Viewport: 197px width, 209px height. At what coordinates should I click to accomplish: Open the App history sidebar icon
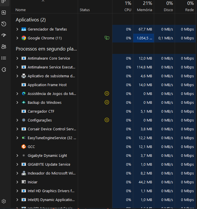coord(4,24)
